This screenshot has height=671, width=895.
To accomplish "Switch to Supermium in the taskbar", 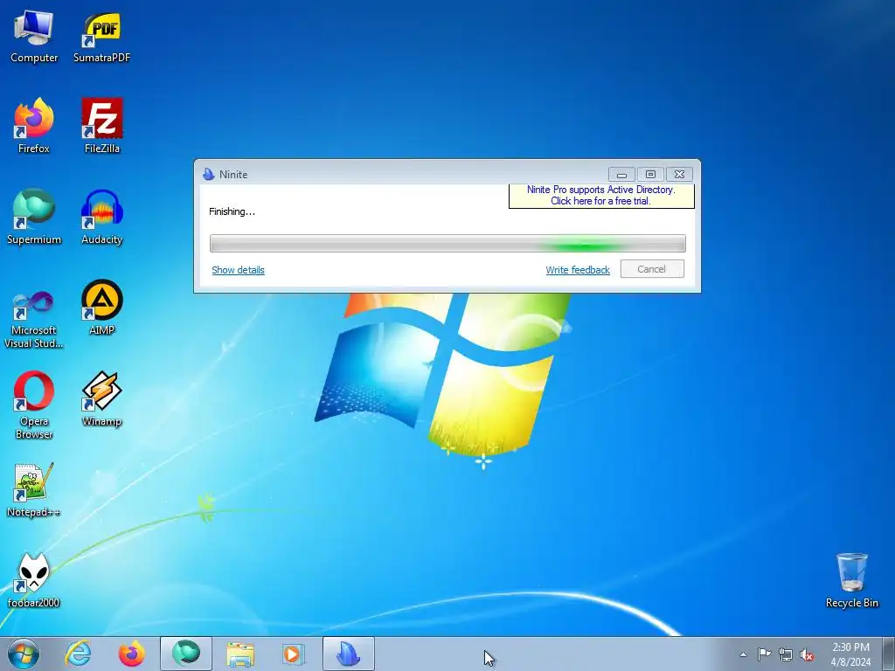I will click(186, 654).
